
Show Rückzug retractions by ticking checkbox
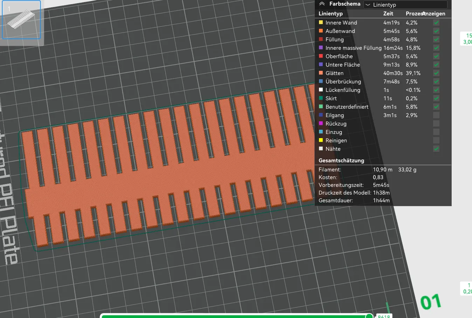click(x=436, y=123)
